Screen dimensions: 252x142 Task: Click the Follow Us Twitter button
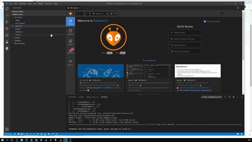tap(98, 14)
